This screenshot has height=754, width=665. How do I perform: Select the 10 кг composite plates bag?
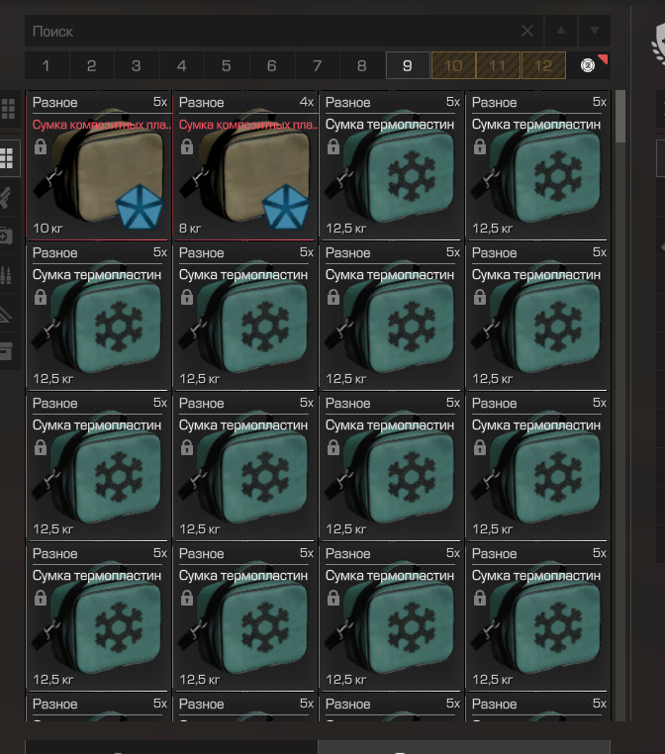[x=99, y=165]
